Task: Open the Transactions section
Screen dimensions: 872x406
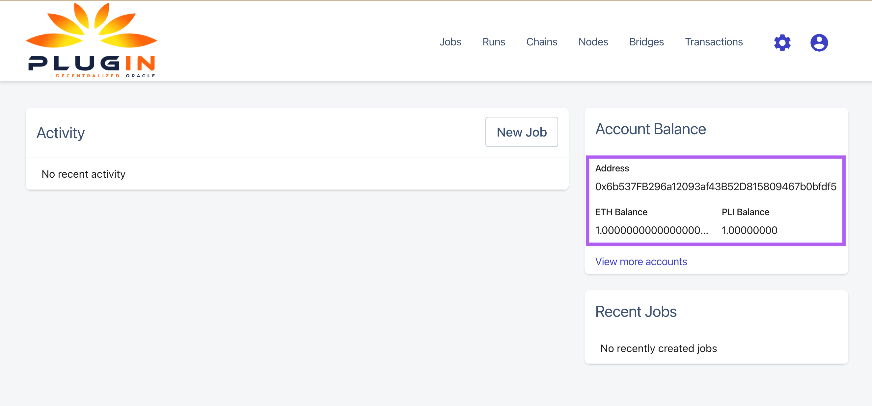Action: click(714, 42)
